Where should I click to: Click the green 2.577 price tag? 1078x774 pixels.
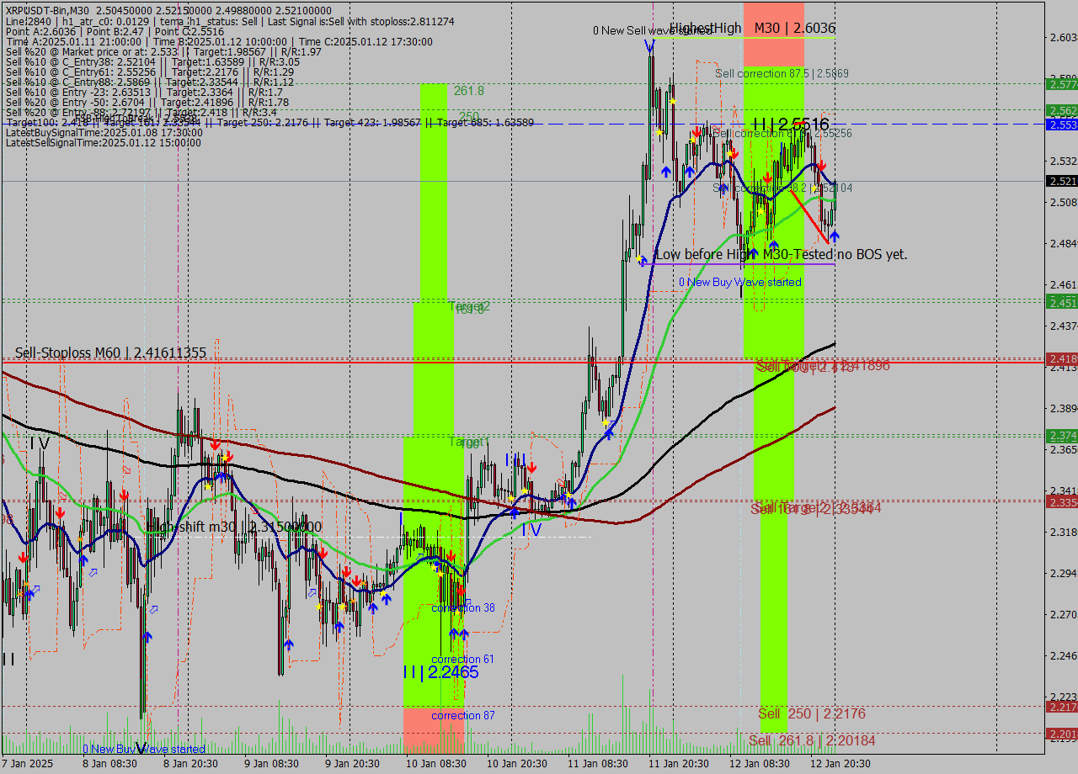[x=1062, y=84]
